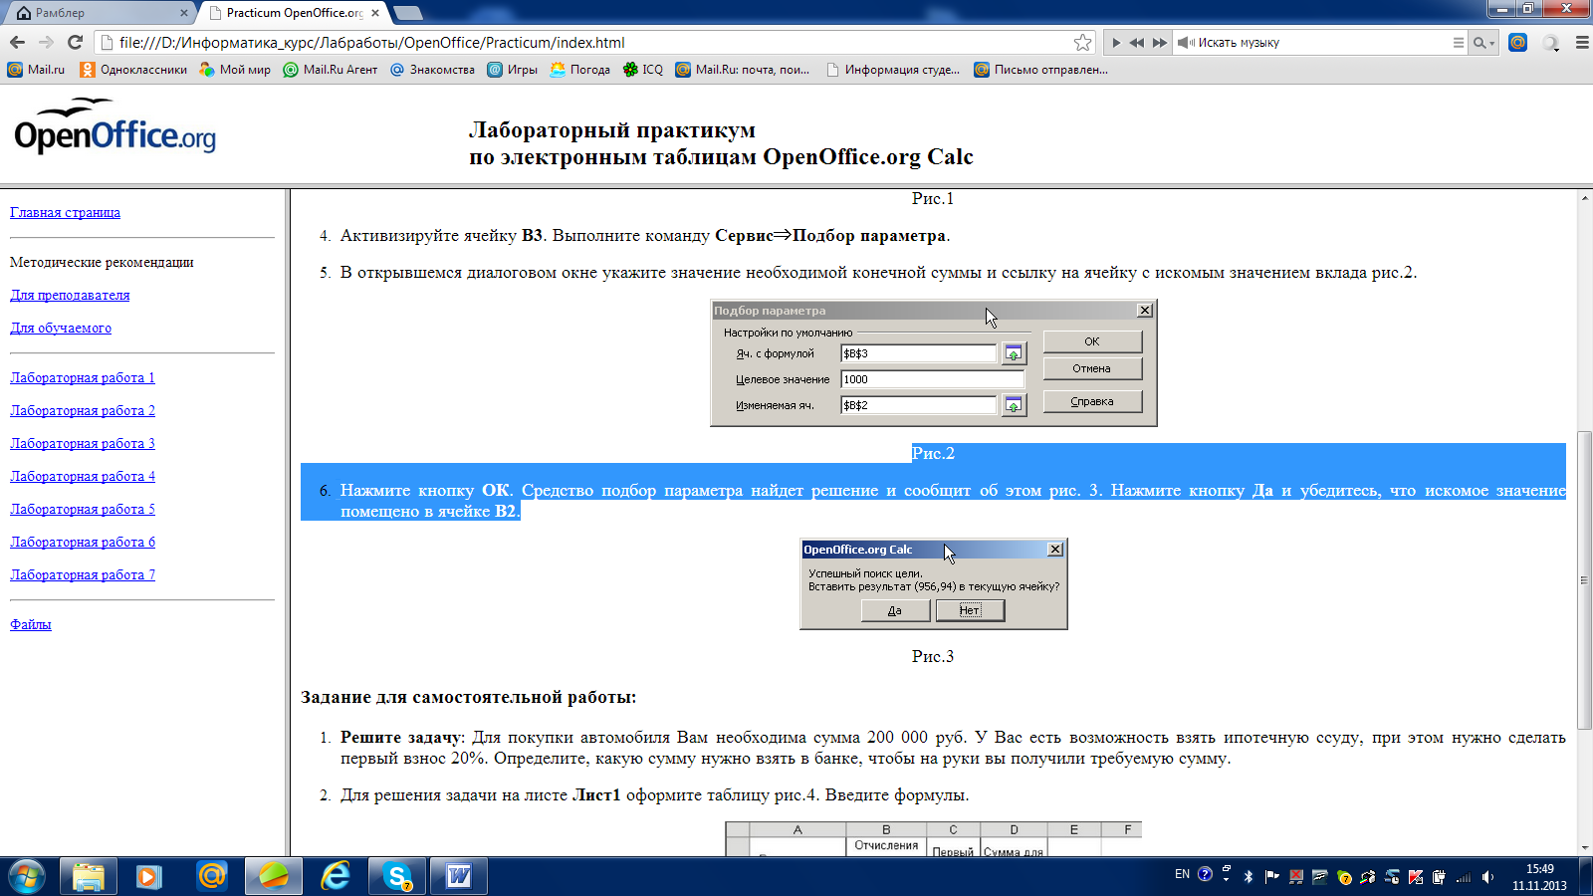1593x896 pixels.
Task: Open the browser main menu icon
Action: [x=1582, y=43]
